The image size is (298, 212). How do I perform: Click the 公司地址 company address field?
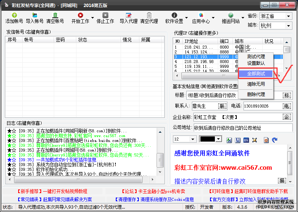pos(243,128)
